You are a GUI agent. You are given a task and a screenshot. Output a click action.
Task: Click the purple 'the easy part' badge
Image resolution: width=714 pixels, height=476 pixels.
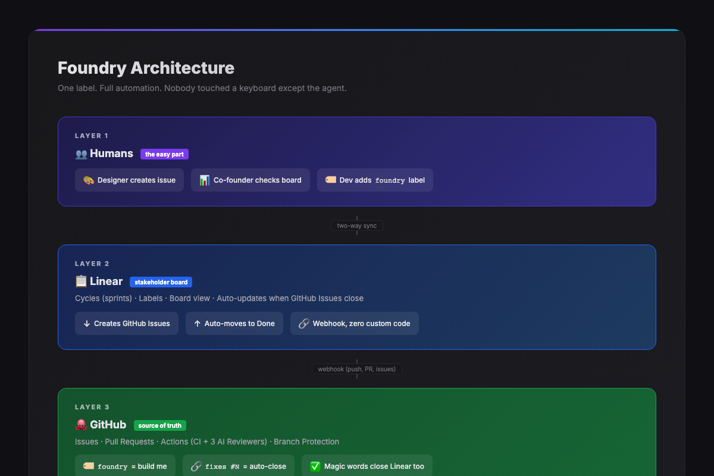click(x=164, y=154)
